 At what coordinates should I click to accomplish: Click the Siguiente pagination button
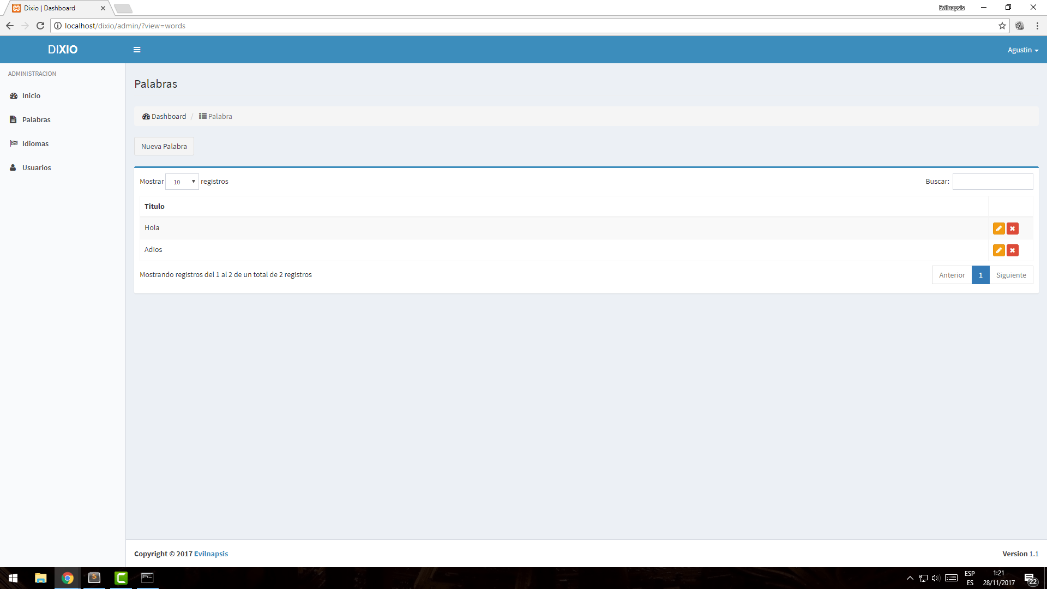tap(1010, 275)
